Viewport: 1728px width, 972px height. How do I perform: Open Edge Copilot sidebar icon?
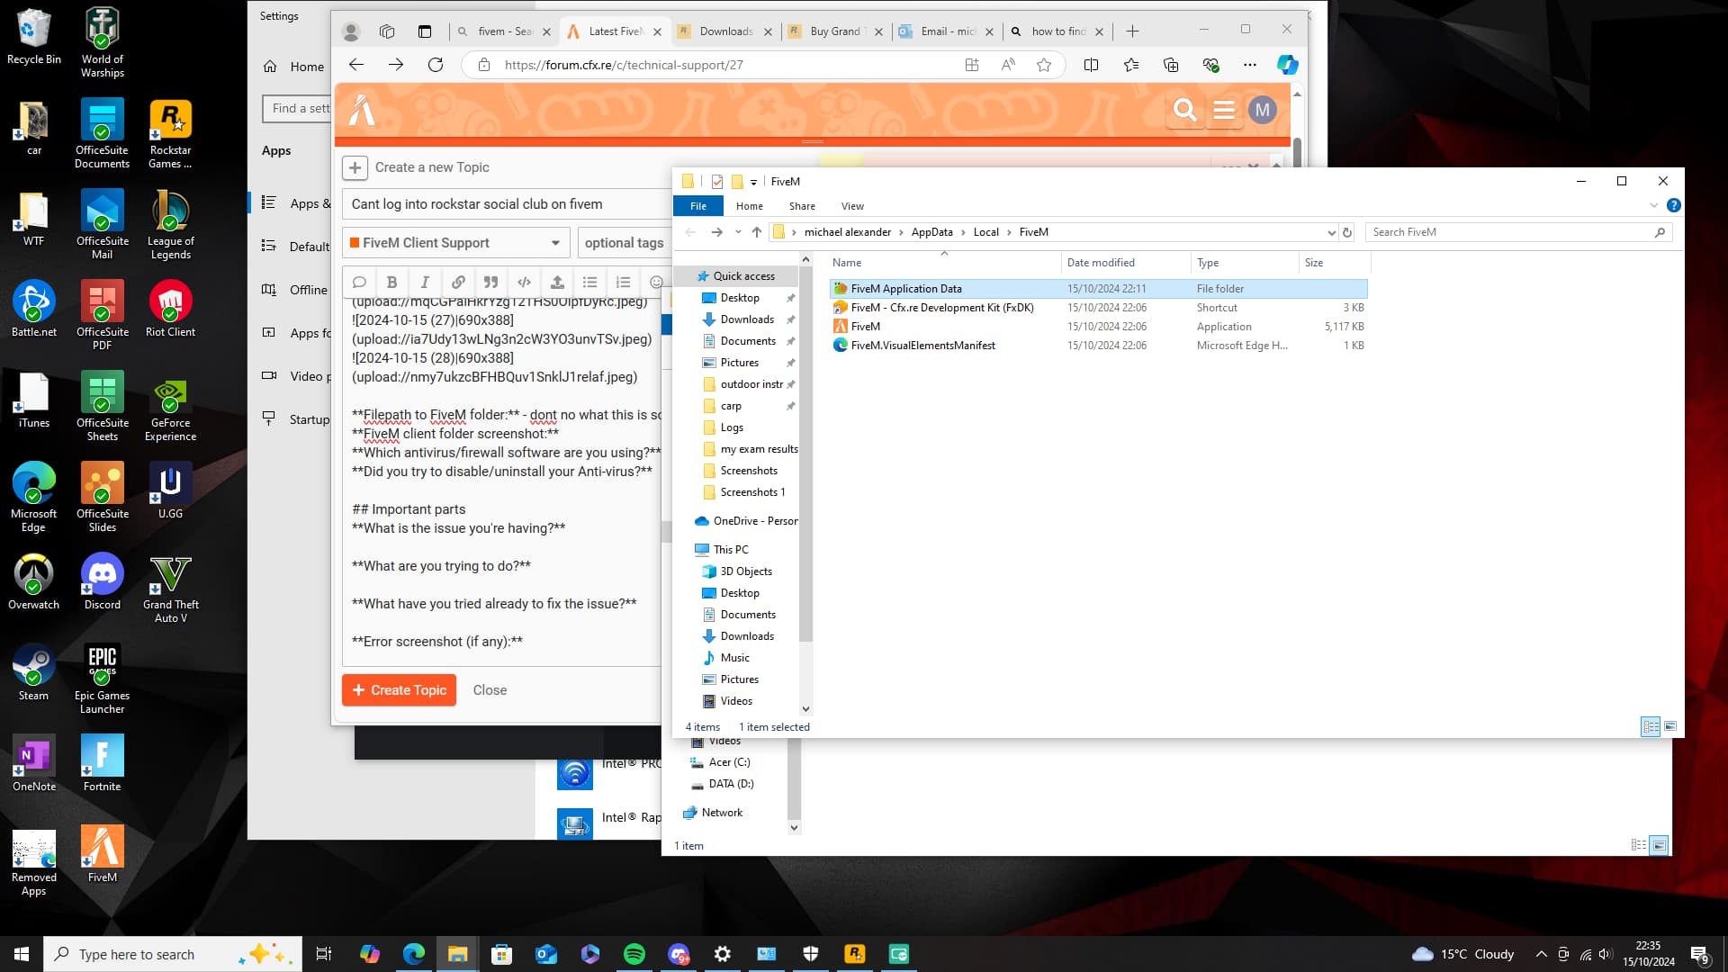(1287, 65)
